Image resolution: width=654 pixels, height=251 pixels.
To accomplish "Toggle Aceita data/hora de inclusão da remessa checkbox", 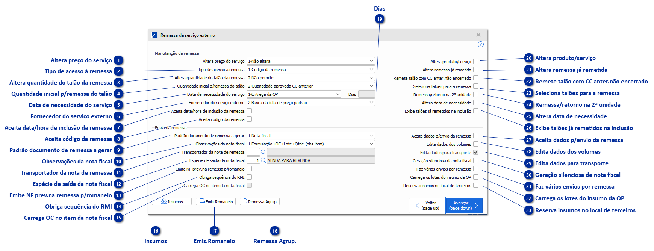I will click(x=249, y=111).
